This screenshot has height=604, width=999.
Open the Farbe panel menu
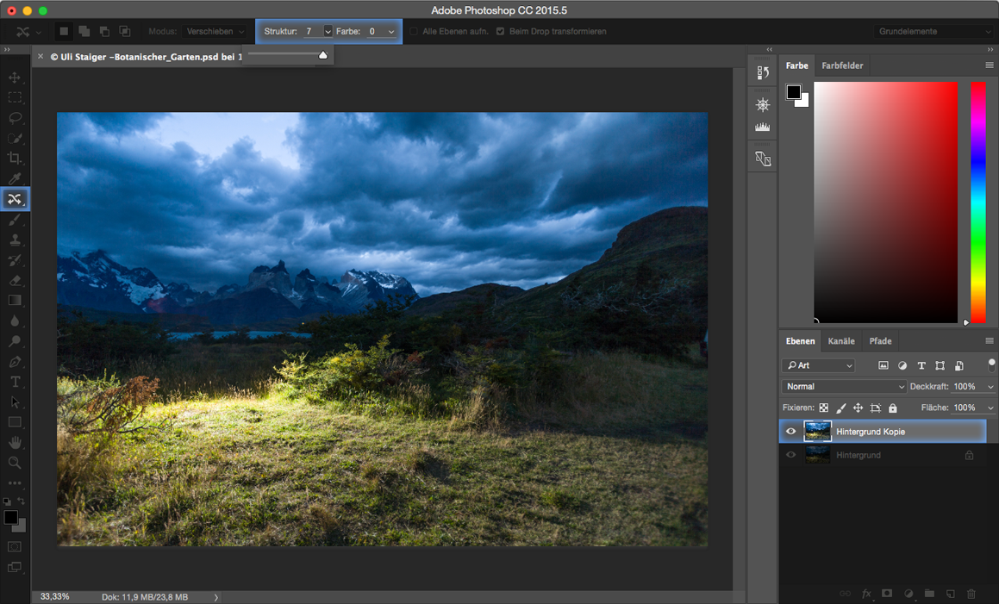pos(990,65)
